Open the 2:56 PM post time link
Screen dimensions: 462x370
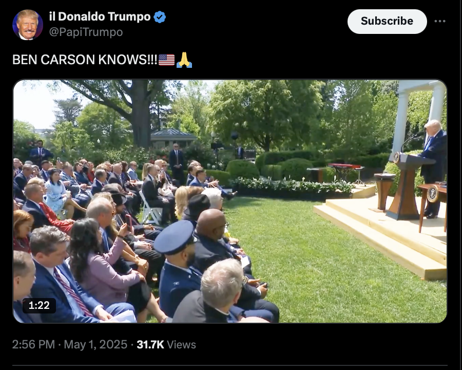pyautogui.click(x=33, y=345)
